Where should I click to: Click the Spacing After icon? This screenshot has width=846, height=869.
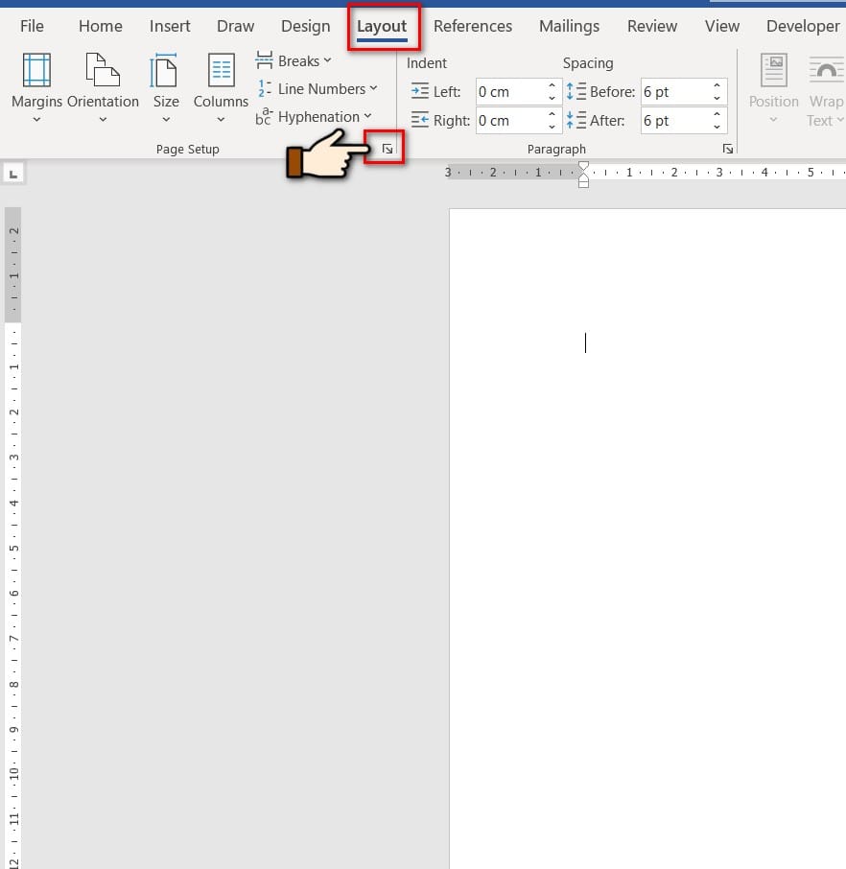[576, 120]
